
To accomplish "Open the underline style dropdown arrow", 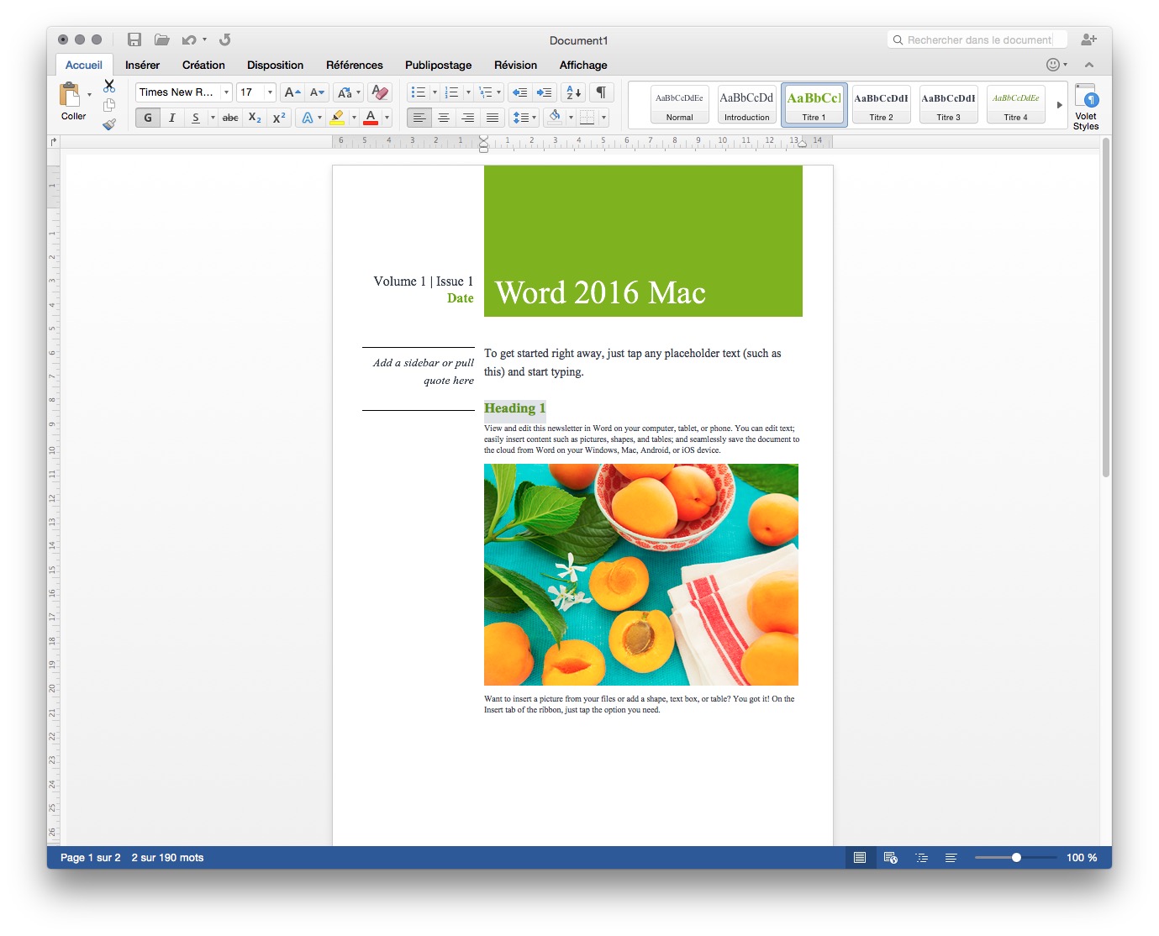I will 213,118.
